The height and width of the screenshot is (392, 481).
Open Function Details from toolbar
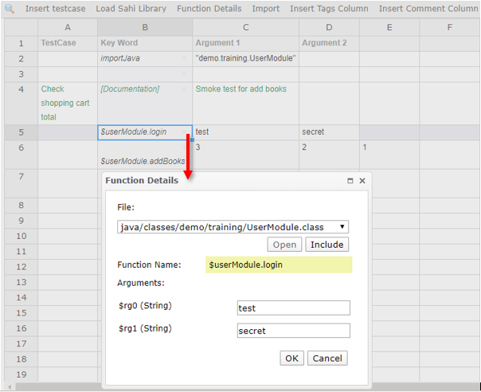click(209, 9)
